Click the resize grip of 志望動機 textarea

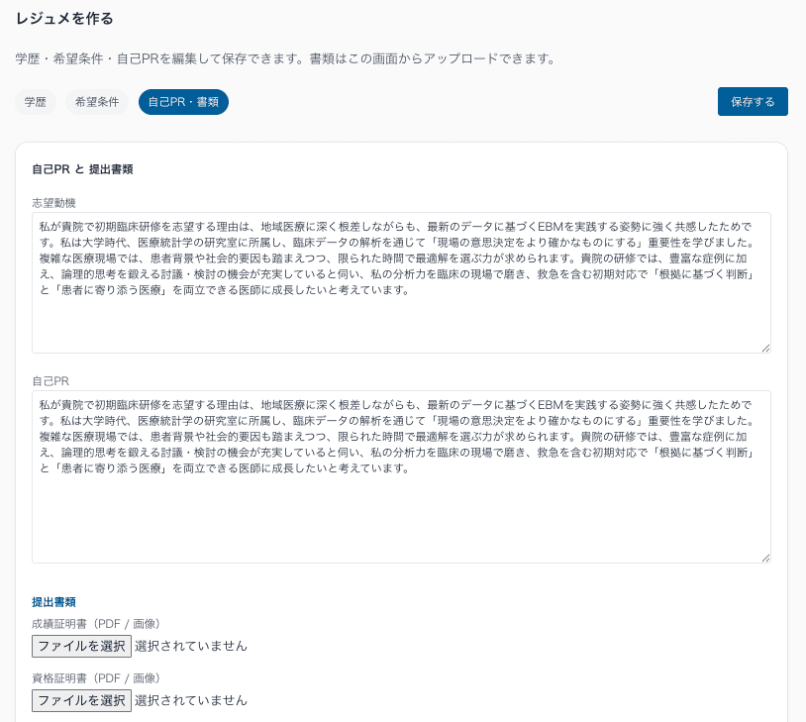tap(765, 347)
